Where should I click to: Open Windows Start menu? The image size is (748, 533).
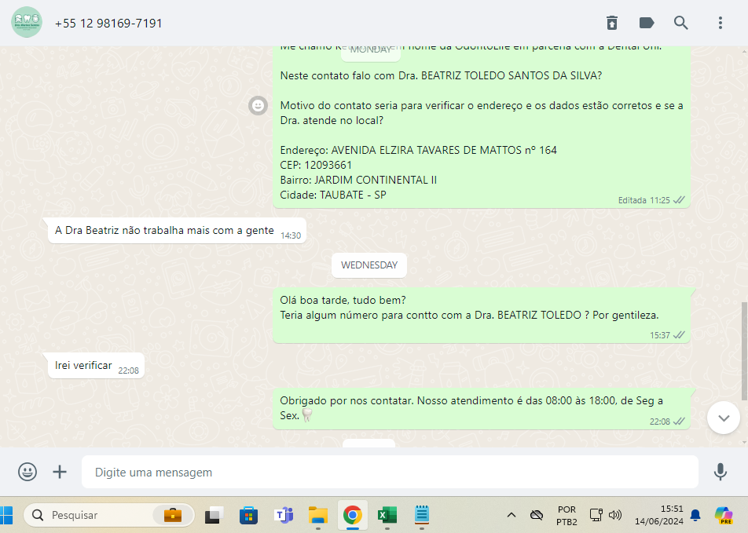[6, 515]
